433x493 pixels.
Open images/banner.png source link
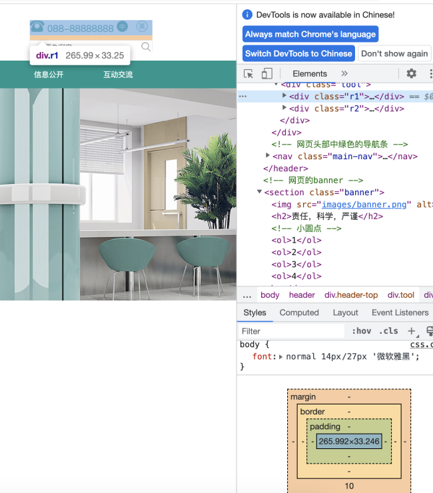364,205
